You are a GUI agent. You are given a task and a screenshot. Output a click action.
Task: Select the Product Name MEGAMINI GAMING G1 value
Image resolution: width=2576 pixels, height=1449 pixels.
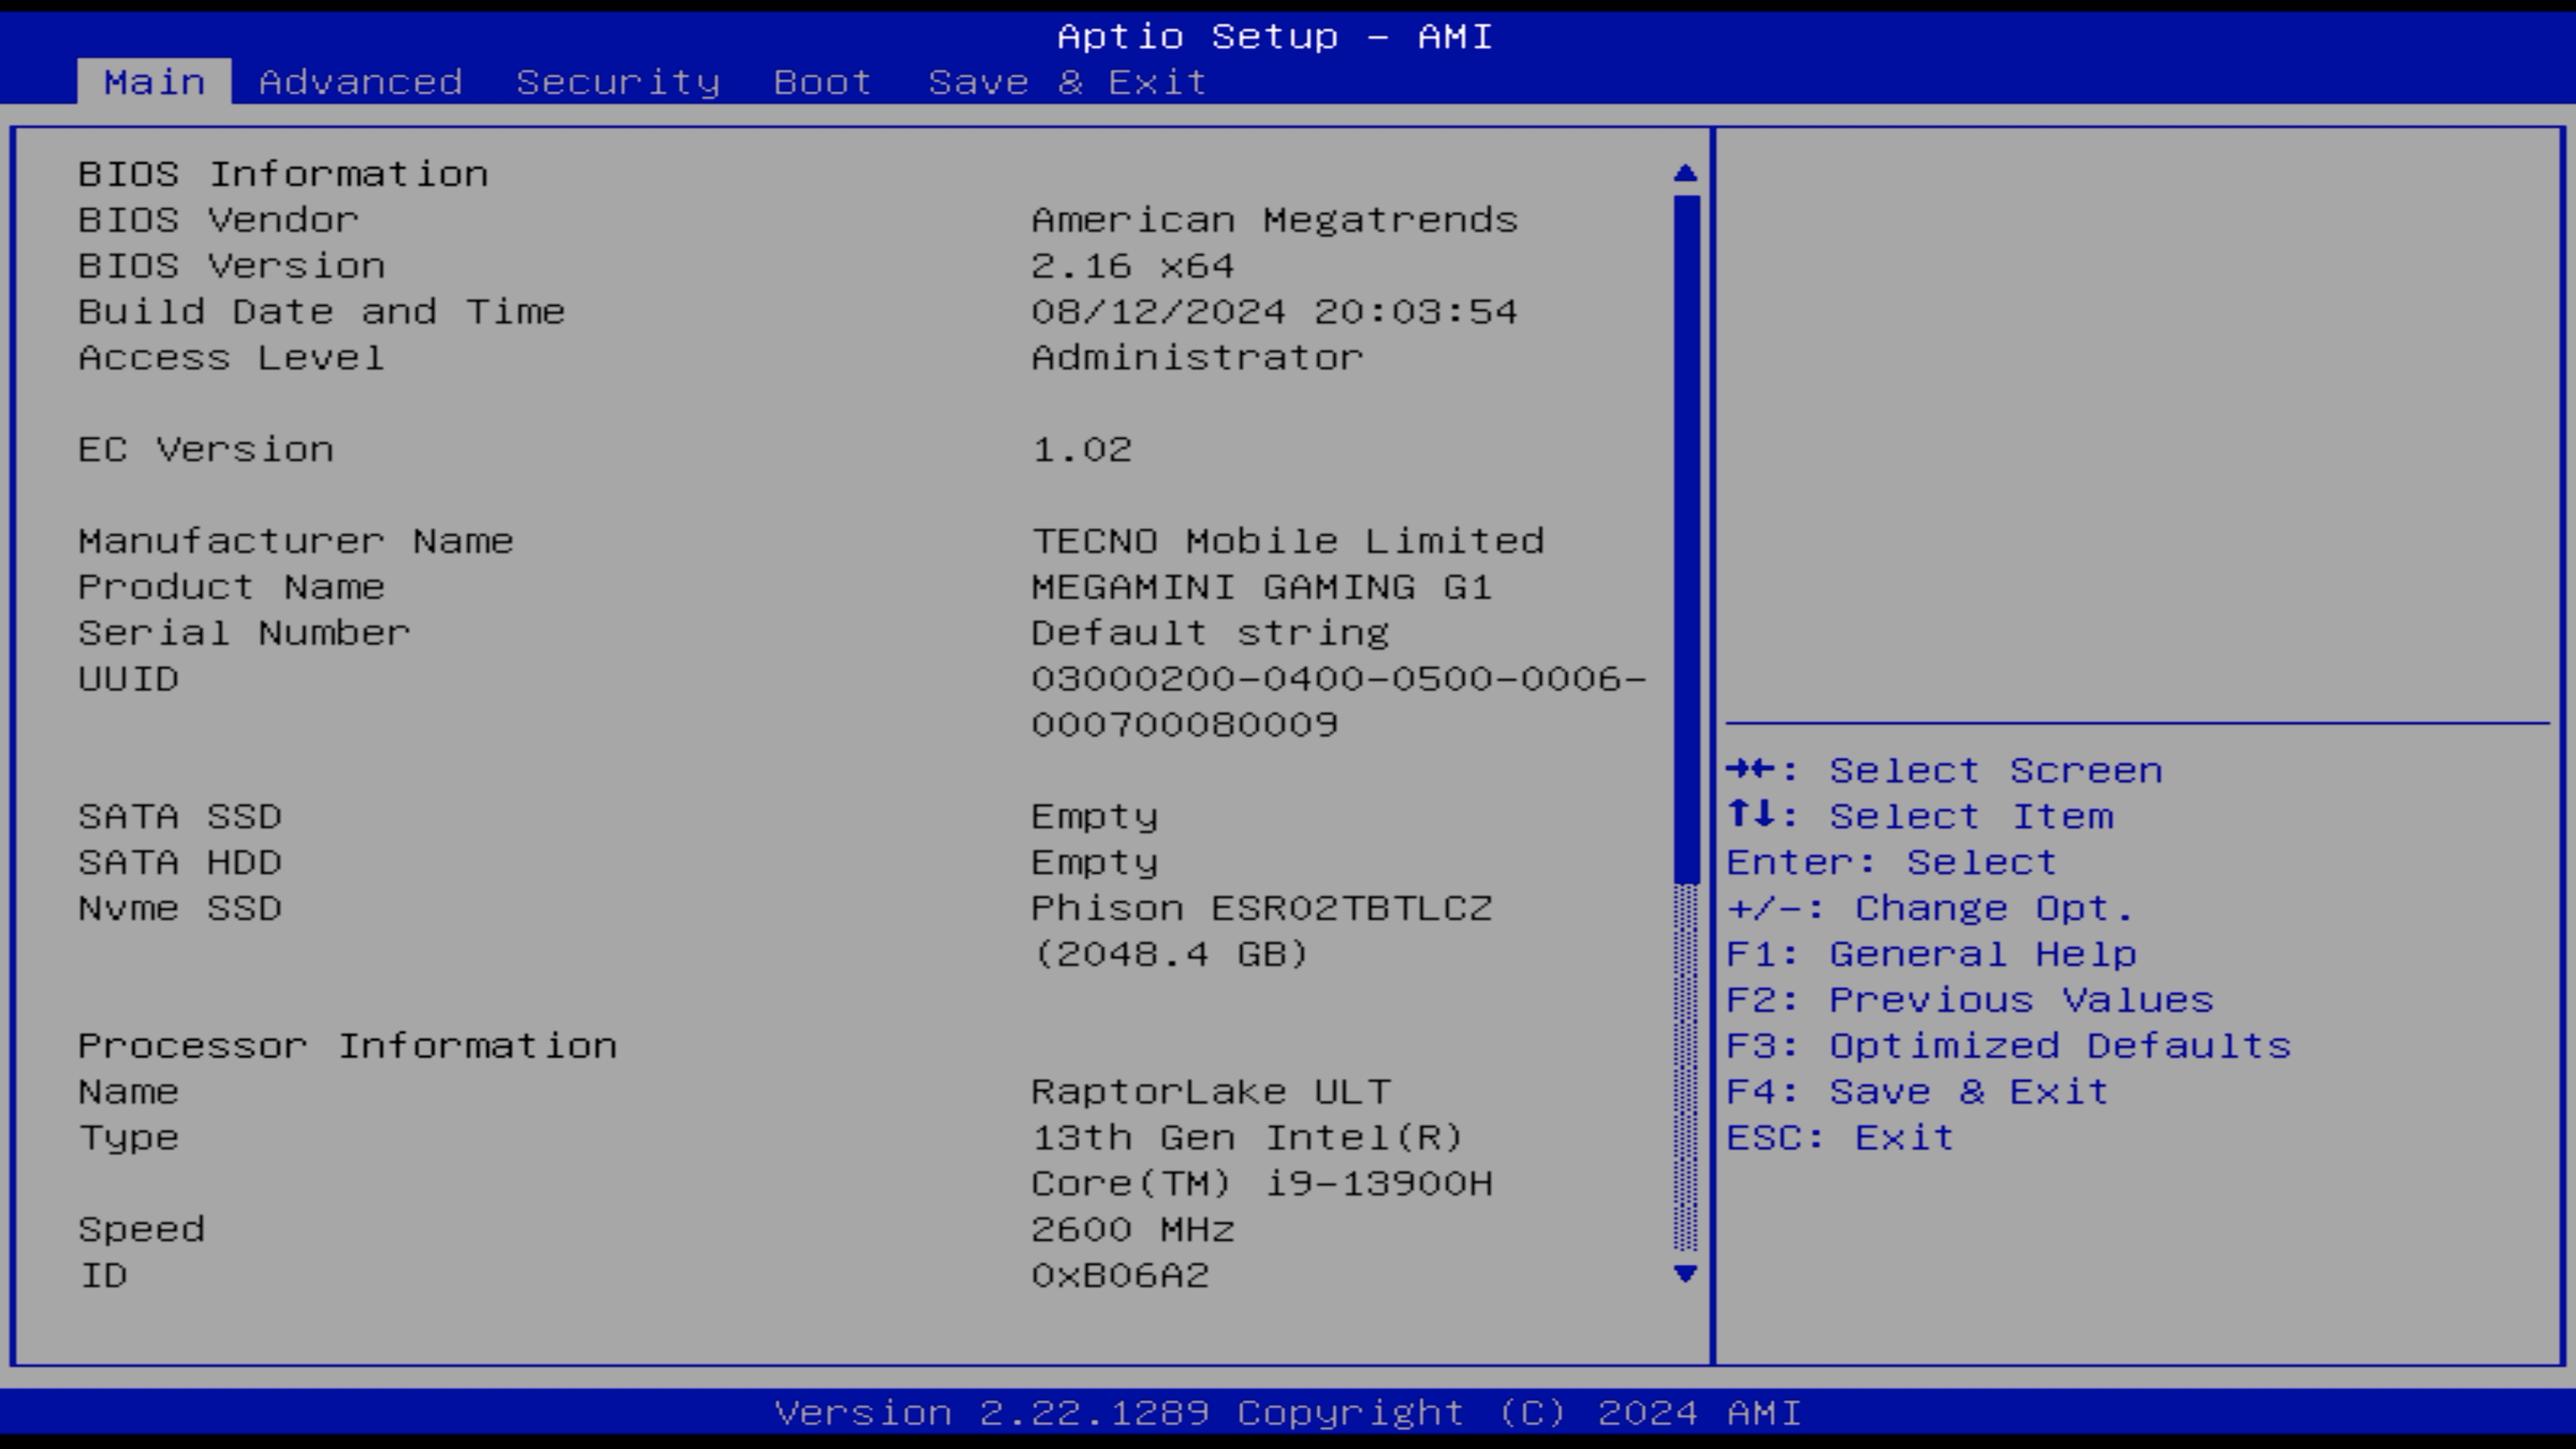(1261, 587)
